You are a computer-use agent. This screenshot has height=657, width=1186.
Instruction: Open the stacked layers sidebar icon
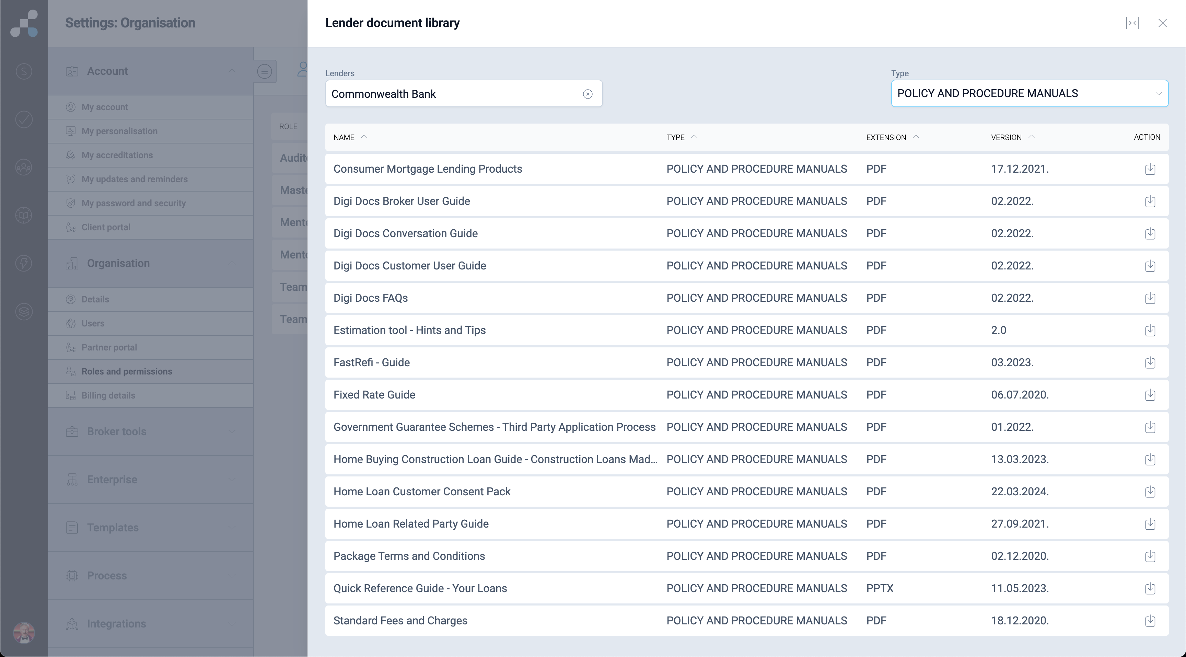[x=24, y=311]
